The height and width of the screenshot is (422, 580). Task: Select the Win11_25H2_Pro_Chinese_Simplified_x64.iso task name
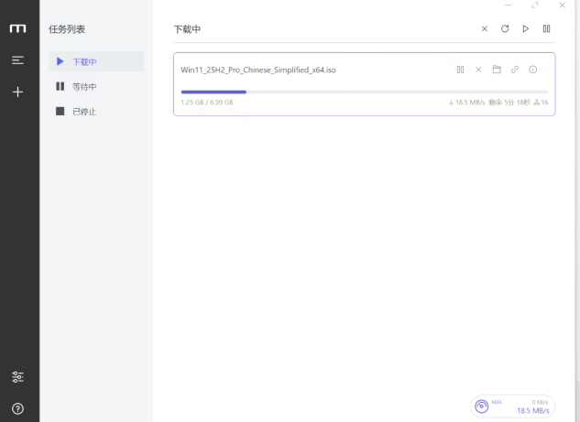click(257, 70)
